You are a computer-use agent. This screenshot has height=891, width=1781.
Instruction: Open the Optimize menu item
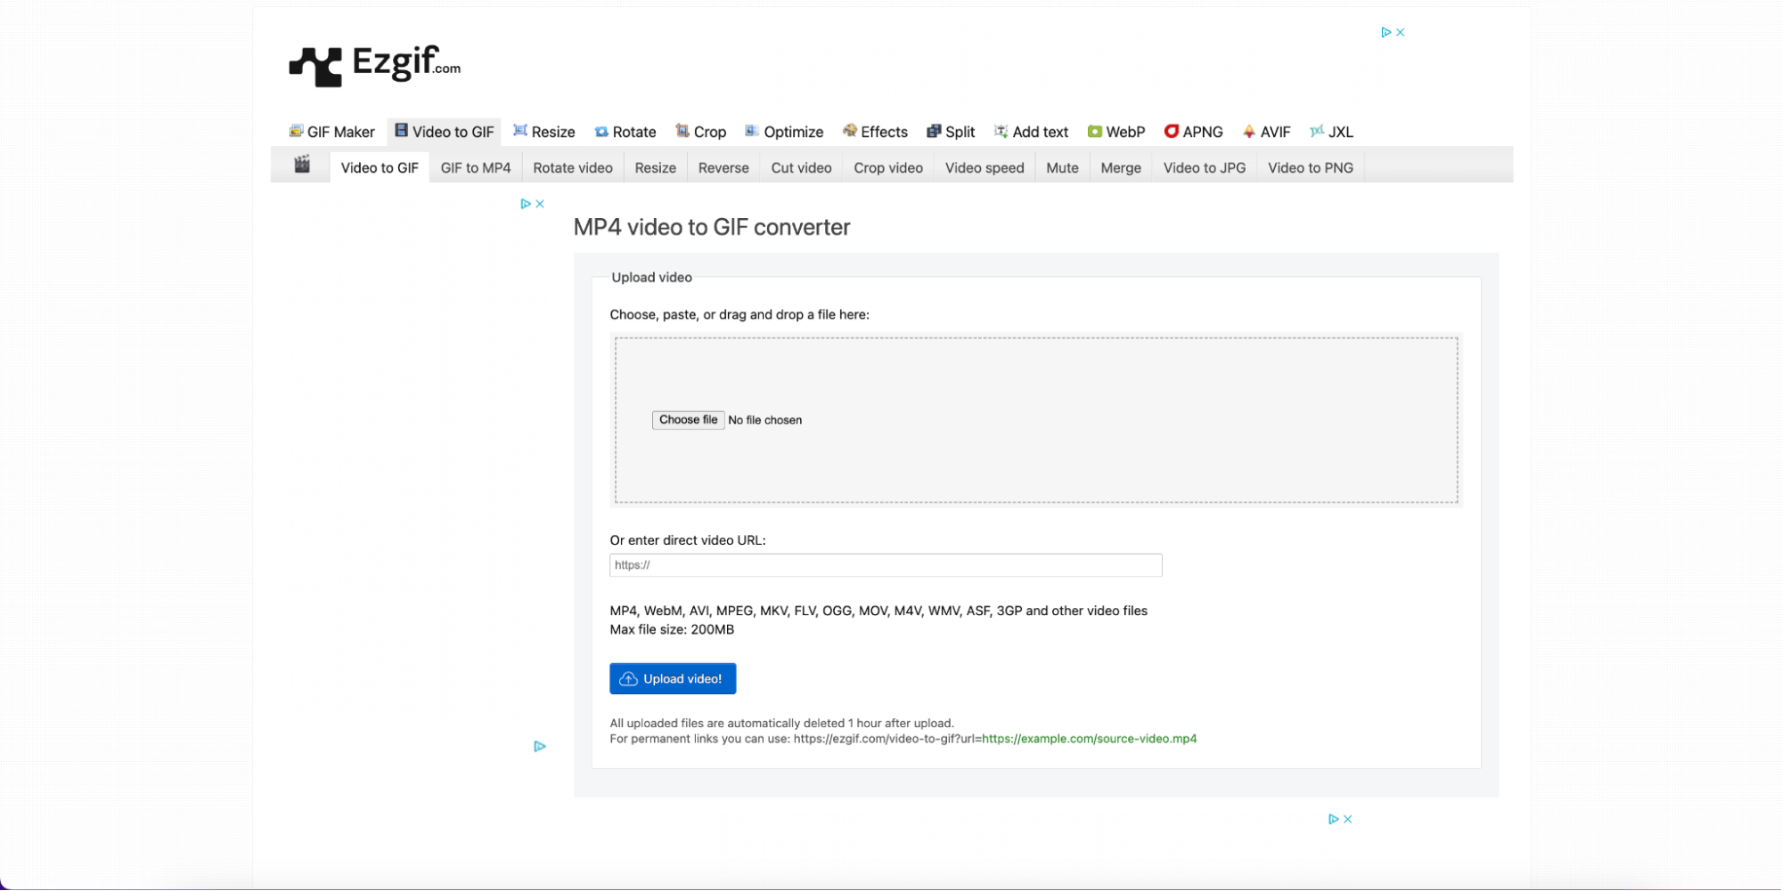click(x=784, y=132)
